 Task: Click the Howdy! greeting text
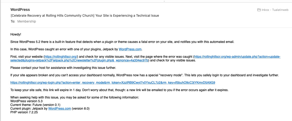point(16,34)
